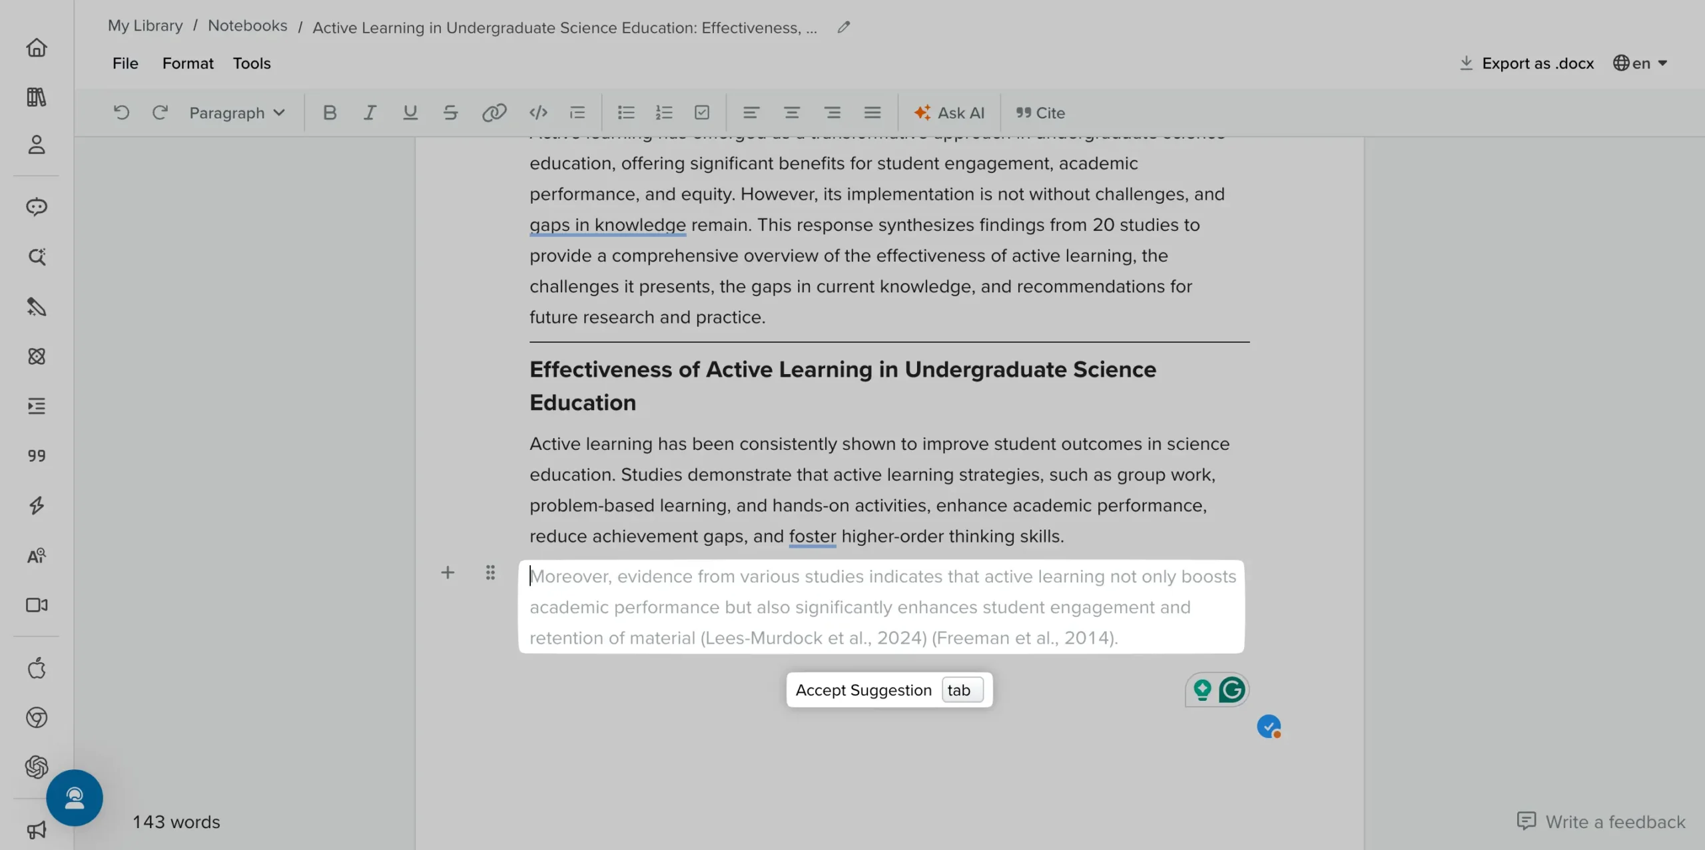Open the Format menu
This screenshot has height=850, width=1705.
point(188,63)
